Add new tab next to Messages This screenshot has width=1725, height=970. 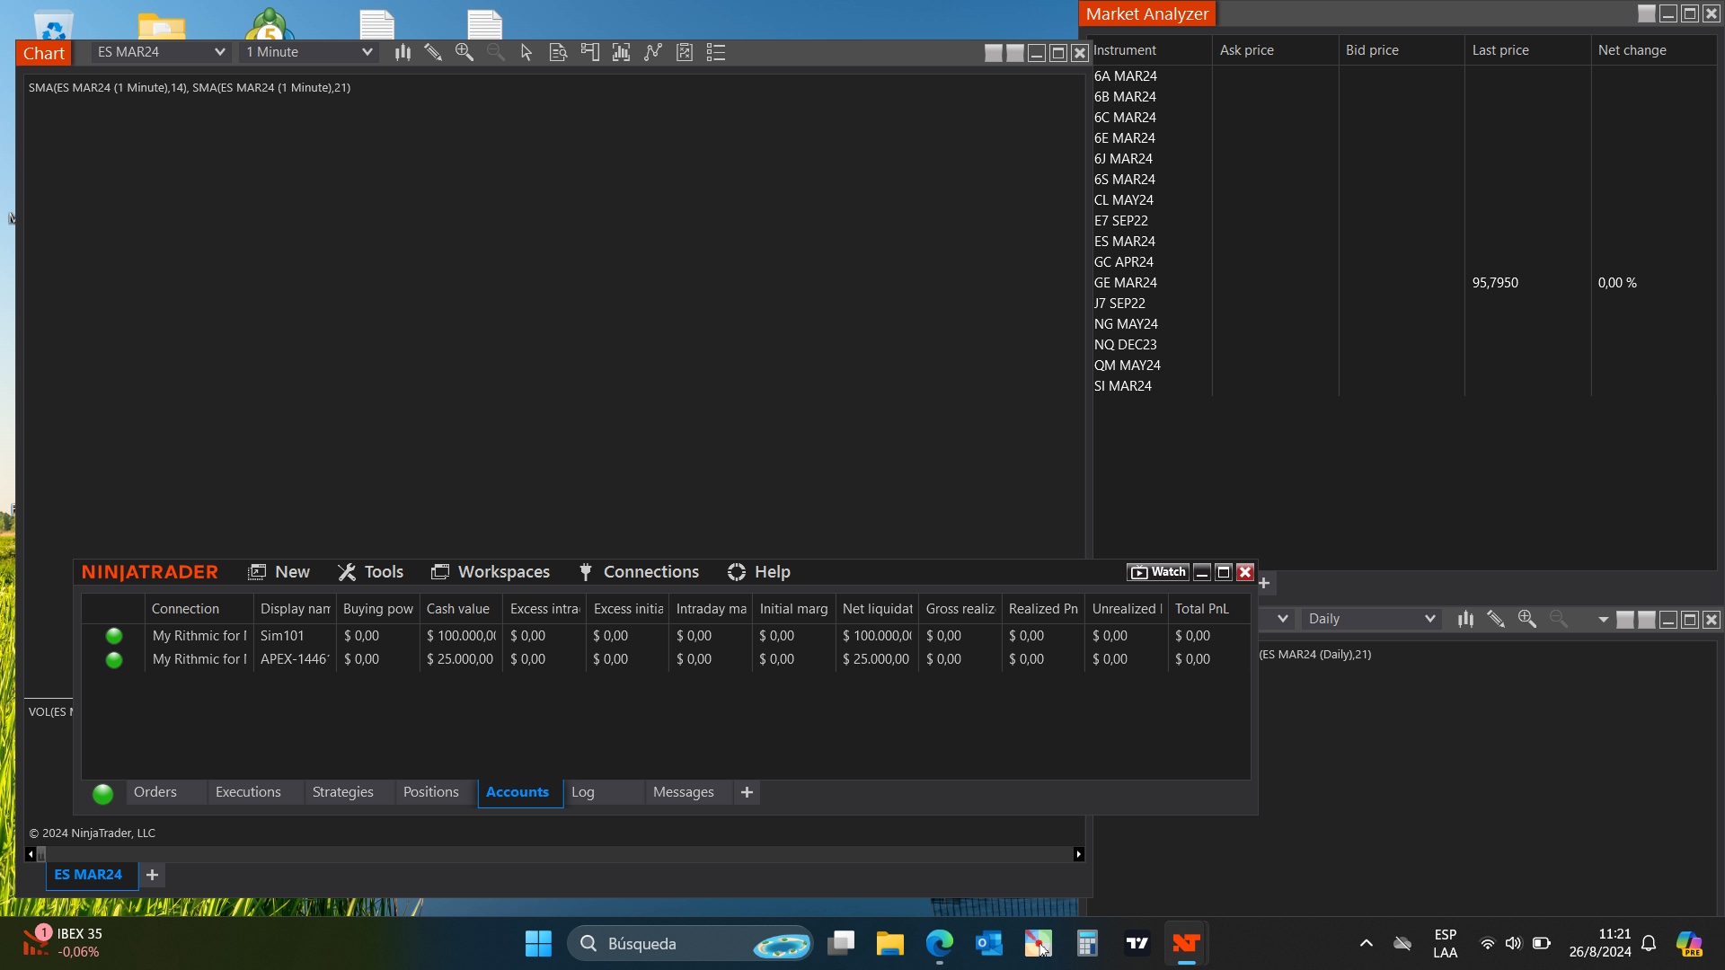(747, 792)
